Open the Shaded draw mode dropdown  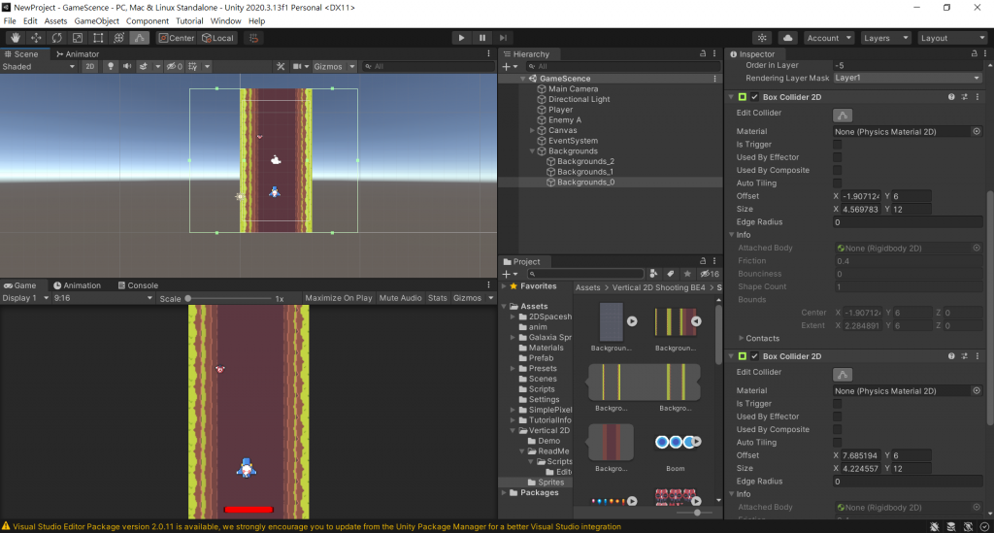[39, 67]
